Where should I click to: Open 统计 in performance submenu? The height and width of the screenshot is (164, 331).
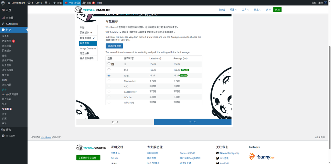pyautogui.click(x=4, y=124)
